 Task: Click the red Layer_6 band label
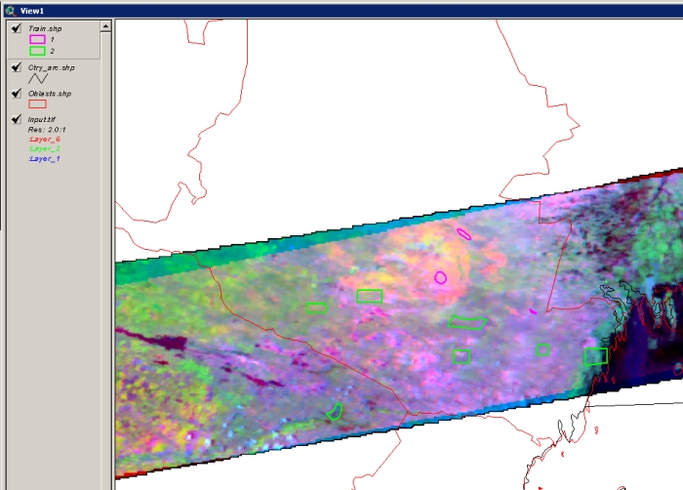click(x=44, y=139)
